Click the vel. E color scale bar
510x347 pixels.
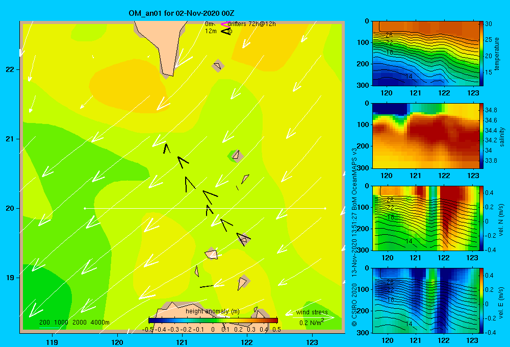[x=481, y=301]
